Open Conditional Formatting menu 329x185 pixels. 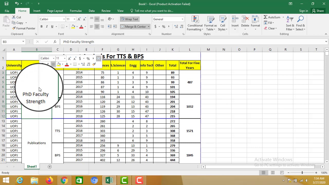pos(195,23)
